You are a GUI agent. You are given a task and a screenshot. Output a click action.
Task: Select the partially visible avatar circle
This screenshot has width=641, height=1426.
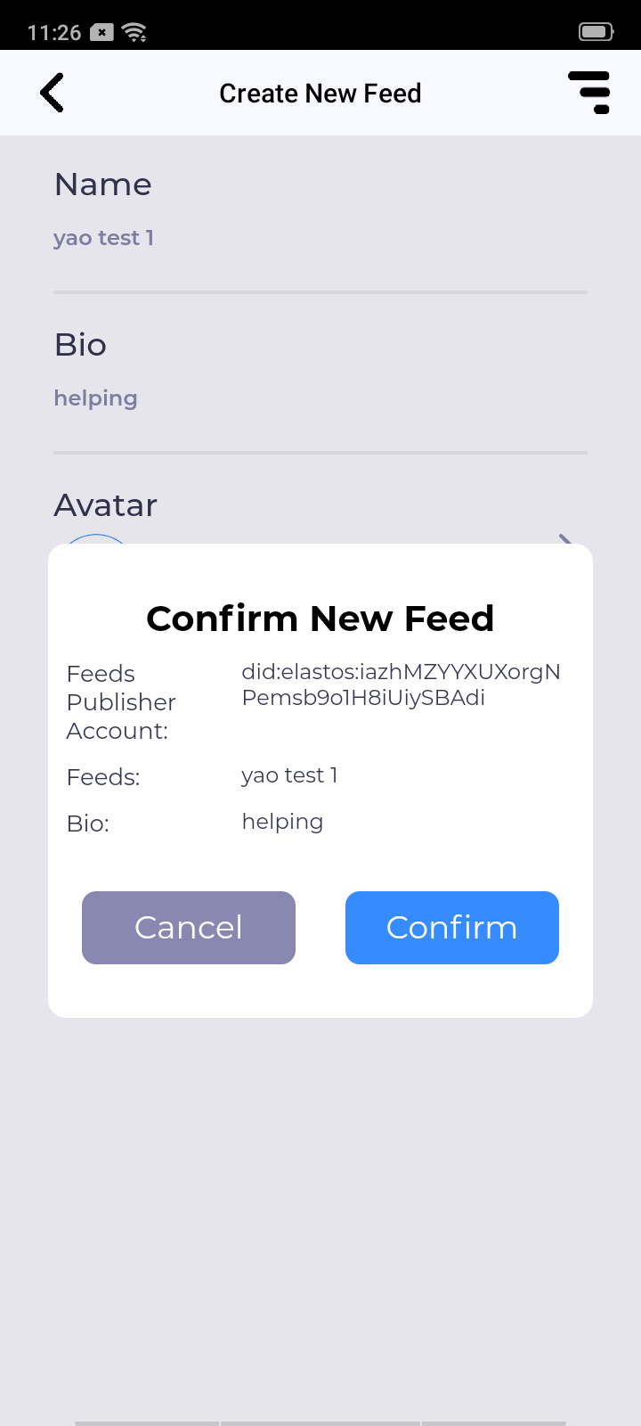coord(96,538)
